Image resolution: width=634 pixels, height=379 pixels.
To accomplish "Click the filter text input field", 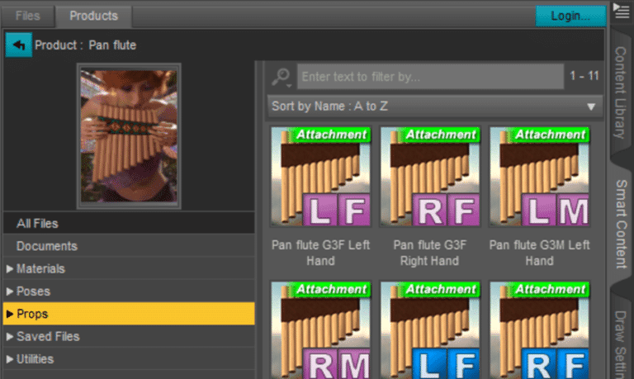I will coord(429,77).
